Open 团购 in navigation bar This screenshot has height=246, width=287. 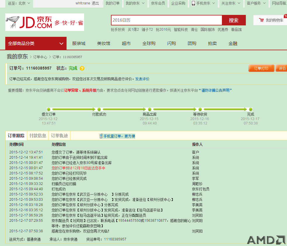[192, 44]
